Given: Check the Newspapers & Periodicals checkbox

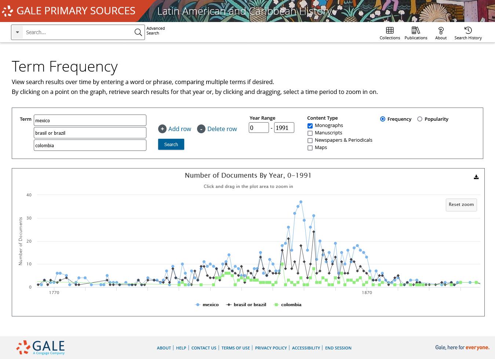Looking at the screenshot, I should pyautogui.click(x=310, y=141).
